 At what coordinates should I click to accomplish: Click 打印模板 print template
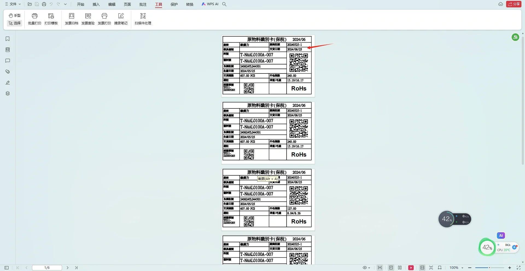[51, 19]
